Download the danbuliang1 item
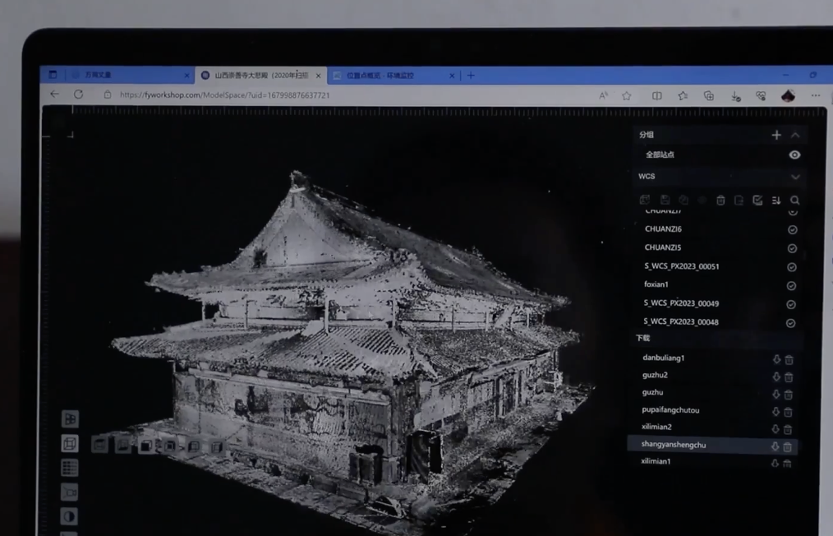Screen dimensions: 833x536 [775, 359]
